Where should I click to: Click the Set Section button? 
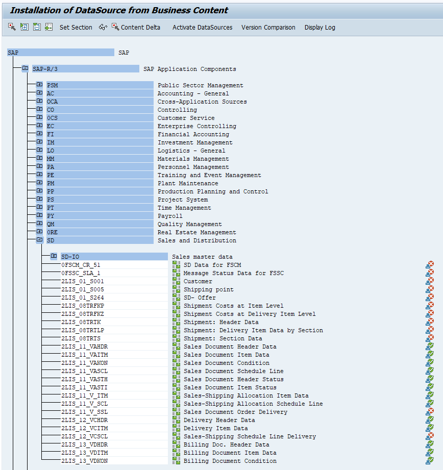click(x=76, y=28)
